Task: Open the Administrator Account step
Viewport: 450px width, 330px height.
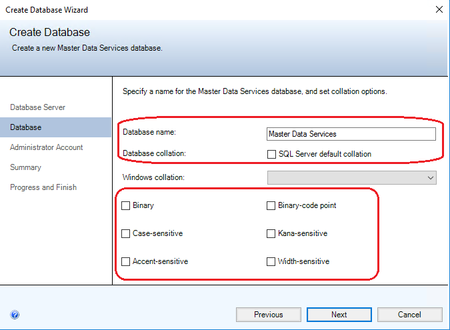Action: click(47, 147)
